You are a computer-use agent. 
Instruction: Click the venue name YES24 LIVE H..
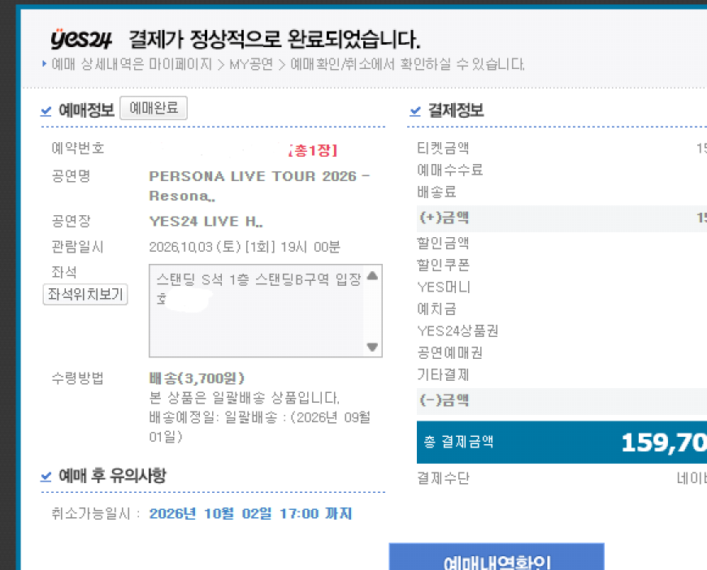(206, 221)
